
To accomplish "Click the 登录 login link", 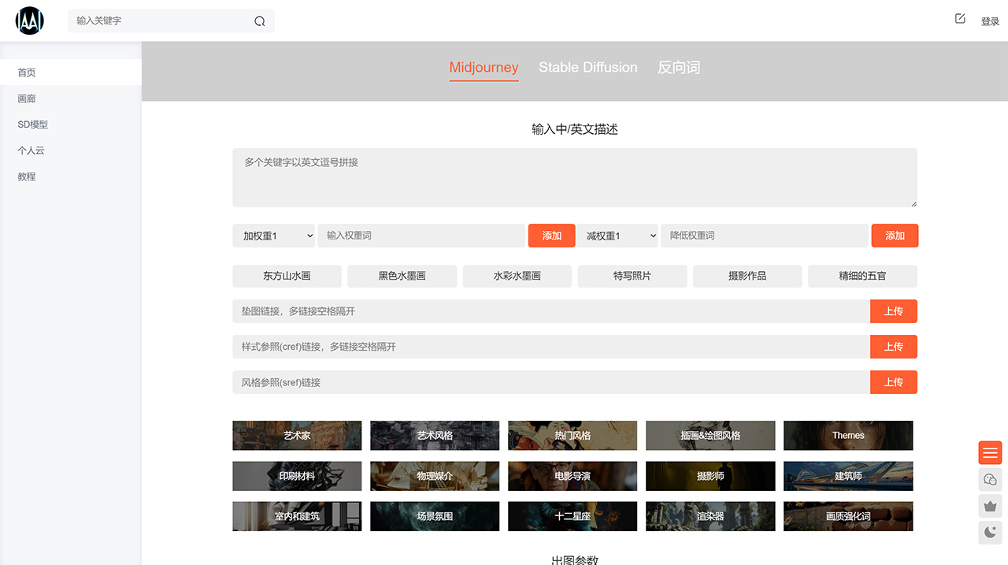I will (x=990, y=21).
